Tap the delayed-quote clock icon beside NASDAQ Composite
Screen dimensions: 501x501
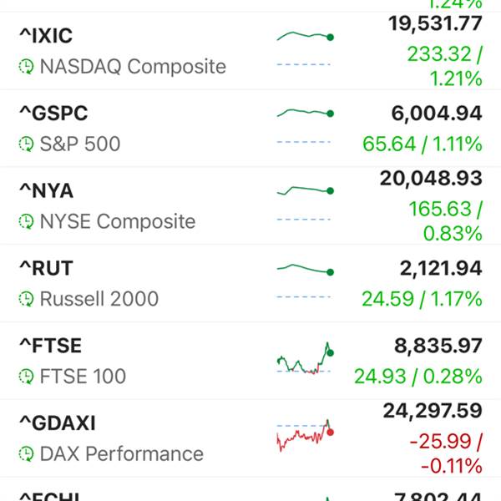click(x=26, y=67)
